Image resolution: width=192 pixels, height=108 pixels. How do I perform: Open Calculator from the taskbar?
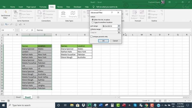click(112, 105)
